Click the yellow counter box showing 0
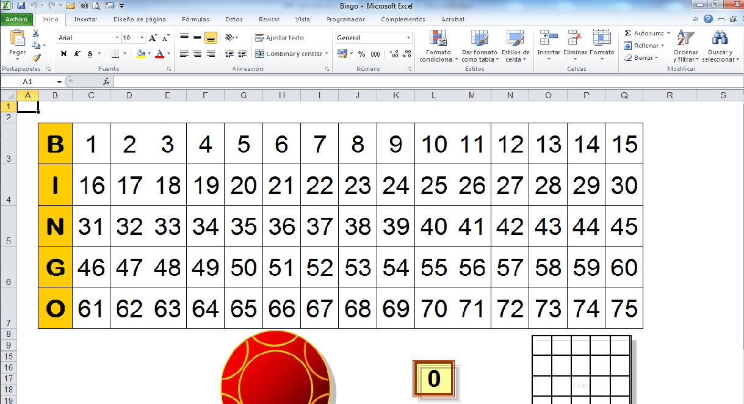The width and height of the screenshot is (744, 404). [x=434, y=378]
